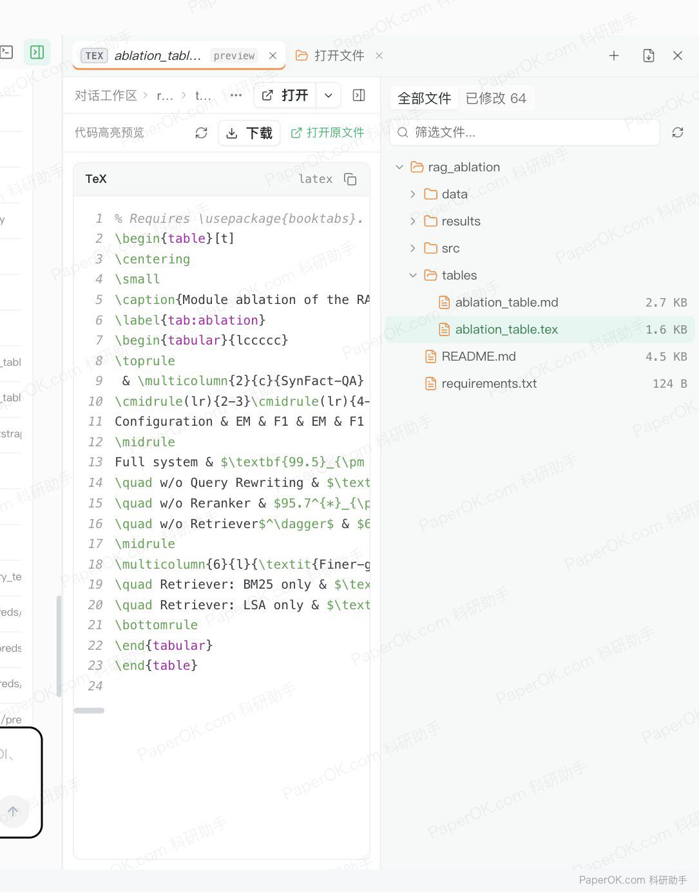Click the horizontal scrollbar under the code
This screenshot has width=699, height=892.
pos(89,710)
